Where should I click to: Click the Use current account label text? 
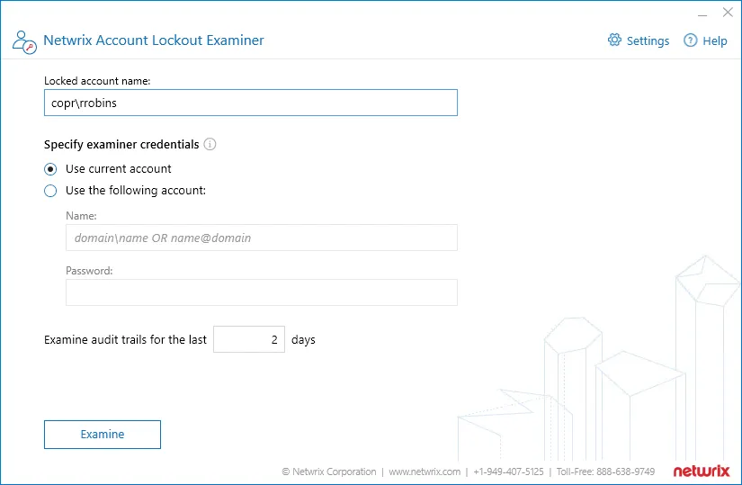point(119,168)
